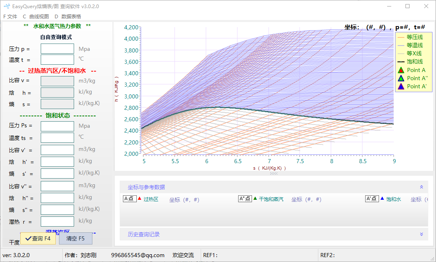Click the 焓 h'' field
This screenshot has width=436, height=262.
tap(57, 198)
